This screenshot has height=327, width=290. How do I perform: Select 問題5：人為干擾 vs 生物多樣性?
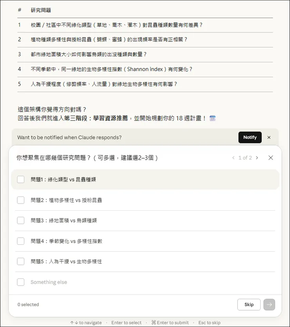coord(22,261)
